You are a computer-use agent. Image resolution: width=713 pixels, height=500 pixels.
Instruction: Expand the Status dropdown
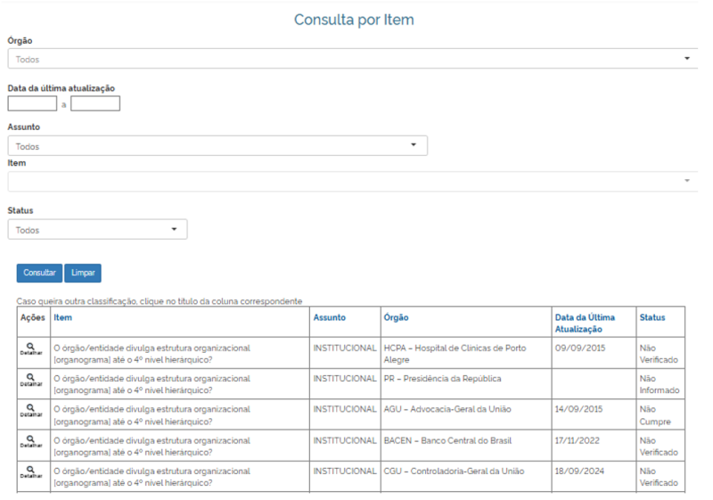(97, 230)
